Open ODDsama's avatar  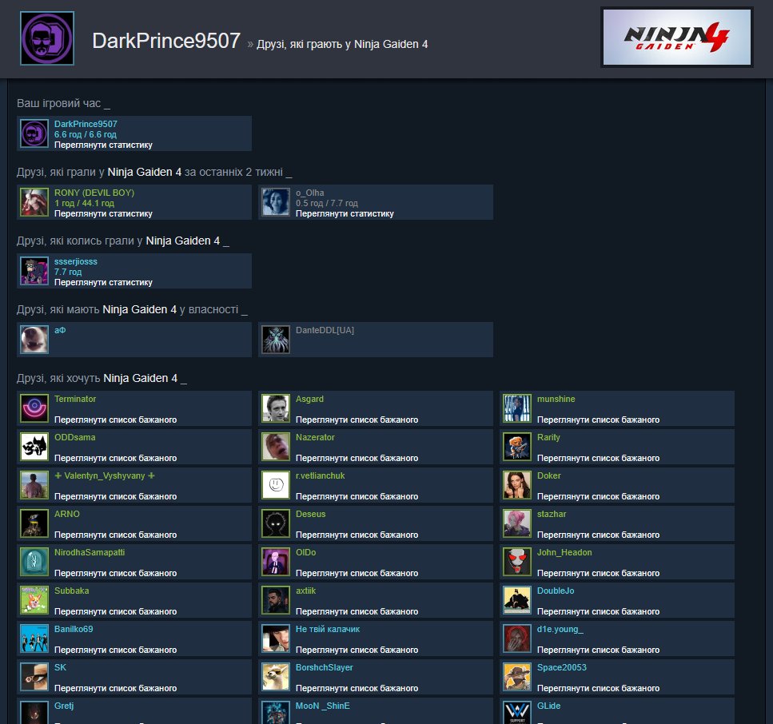pyautogui.click(x=34, y=447)
